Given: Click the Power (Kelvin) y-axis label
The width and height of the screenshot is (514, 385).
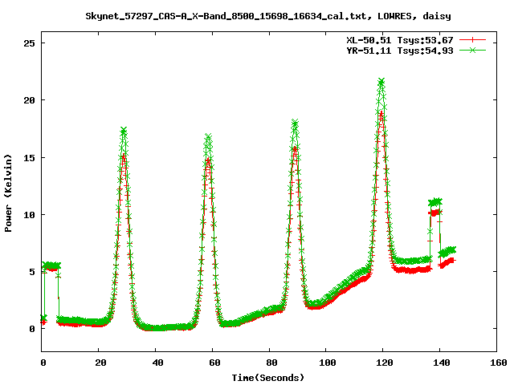Looking at the screenshot, I should [8, 193].
